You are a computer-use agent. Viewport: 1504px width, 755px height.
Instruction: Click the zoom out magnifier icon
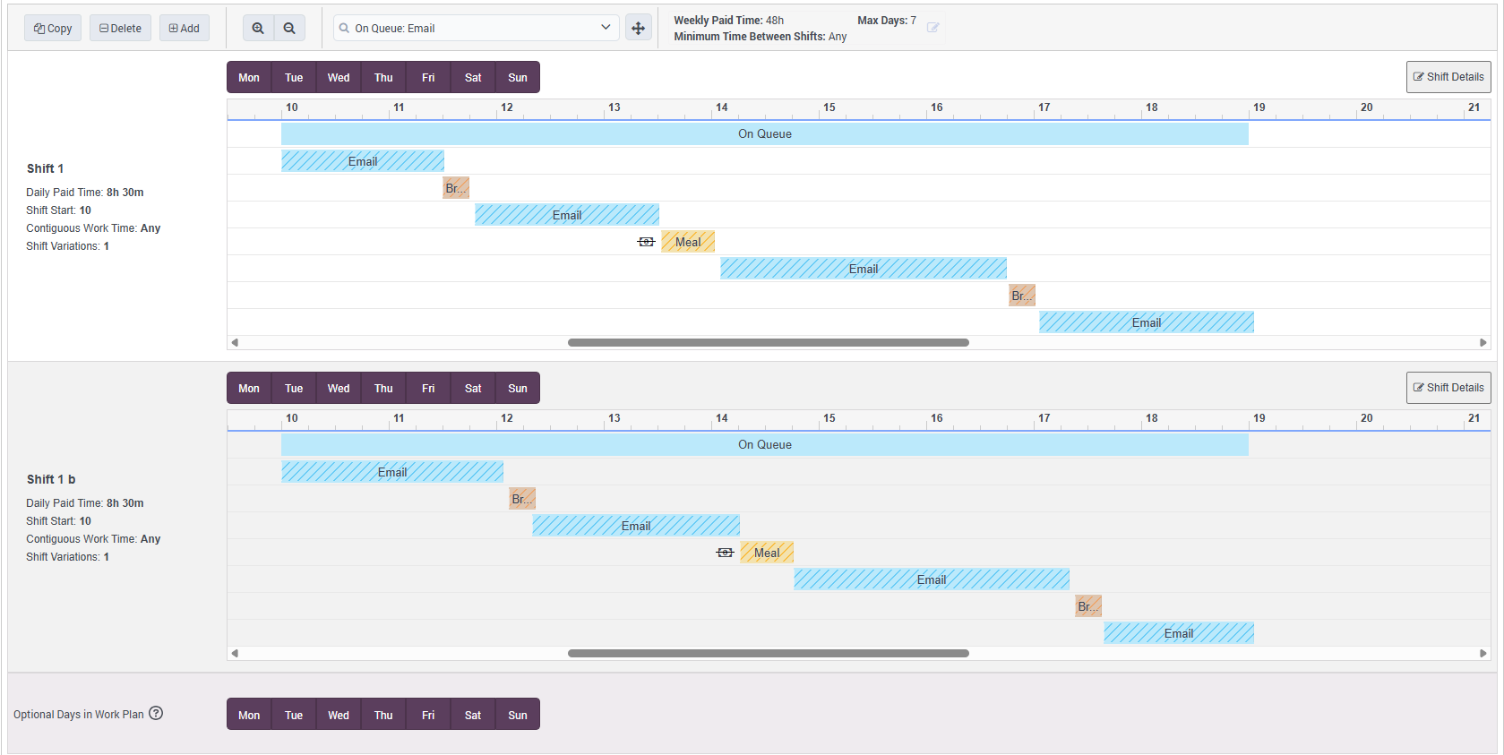coord(289,28)
